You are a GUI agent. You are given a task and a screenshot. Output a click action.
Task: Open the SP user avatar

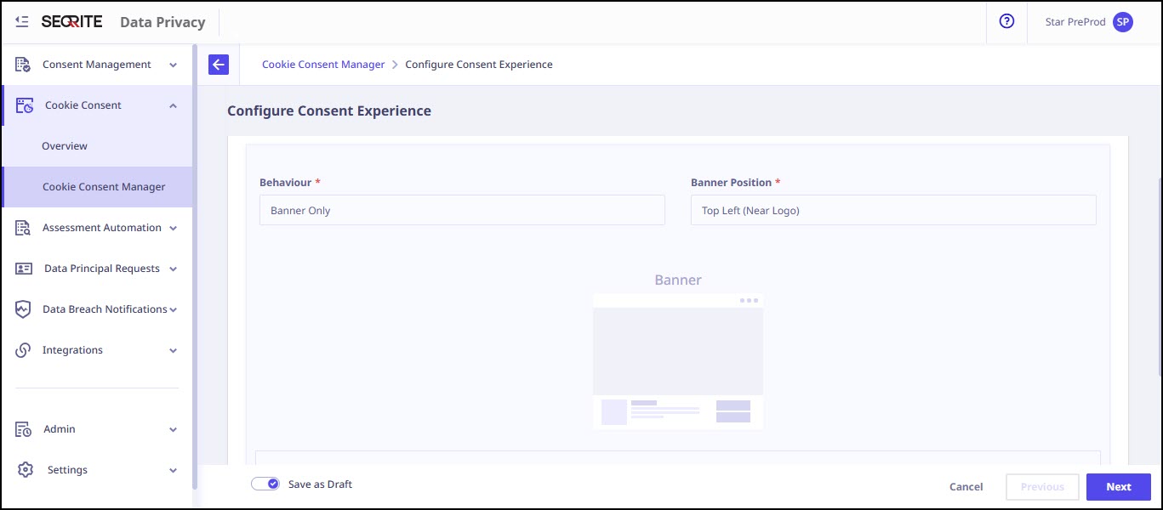[1123, 22]
